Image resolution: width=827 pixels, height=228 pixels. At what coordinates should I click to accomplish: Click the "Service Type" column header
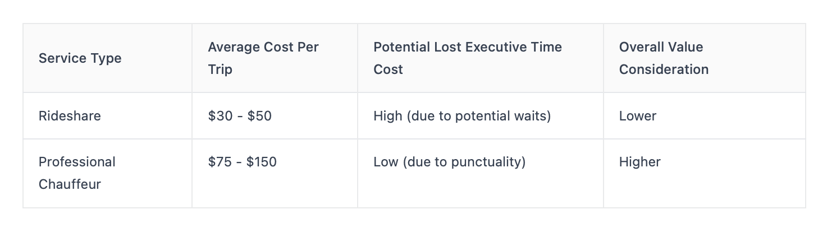pyautogui.click(x=80, y=58)
